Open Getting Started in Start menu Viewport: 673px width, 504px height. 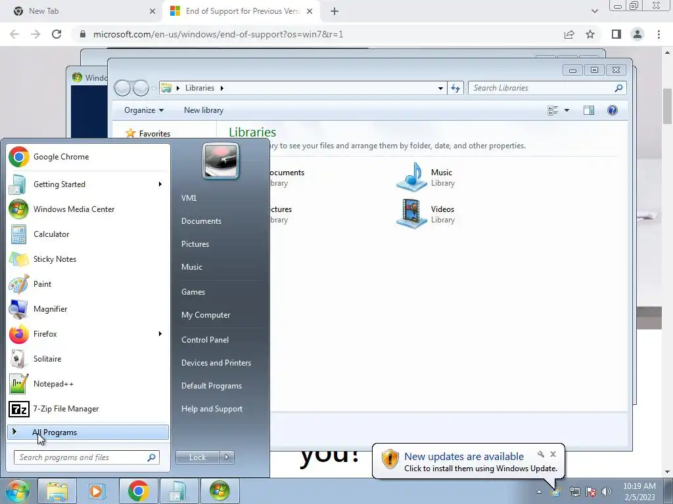point(88,184)
